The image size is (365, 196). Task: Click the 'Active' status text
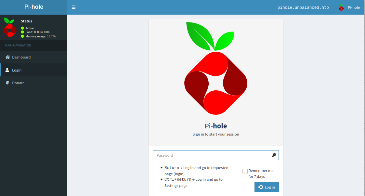point(30,28)
